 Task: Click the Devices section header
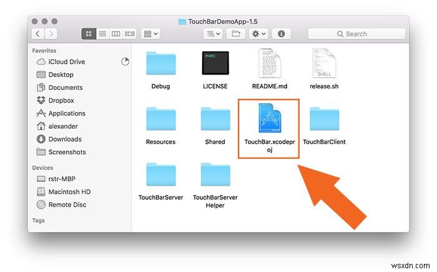42,168
